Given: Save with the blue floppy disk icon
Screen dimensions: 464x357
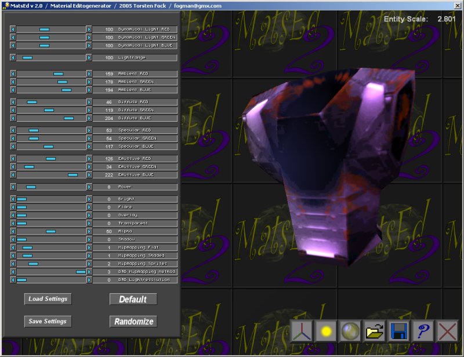Looking at the screenshot, I should tap(399, 331).
